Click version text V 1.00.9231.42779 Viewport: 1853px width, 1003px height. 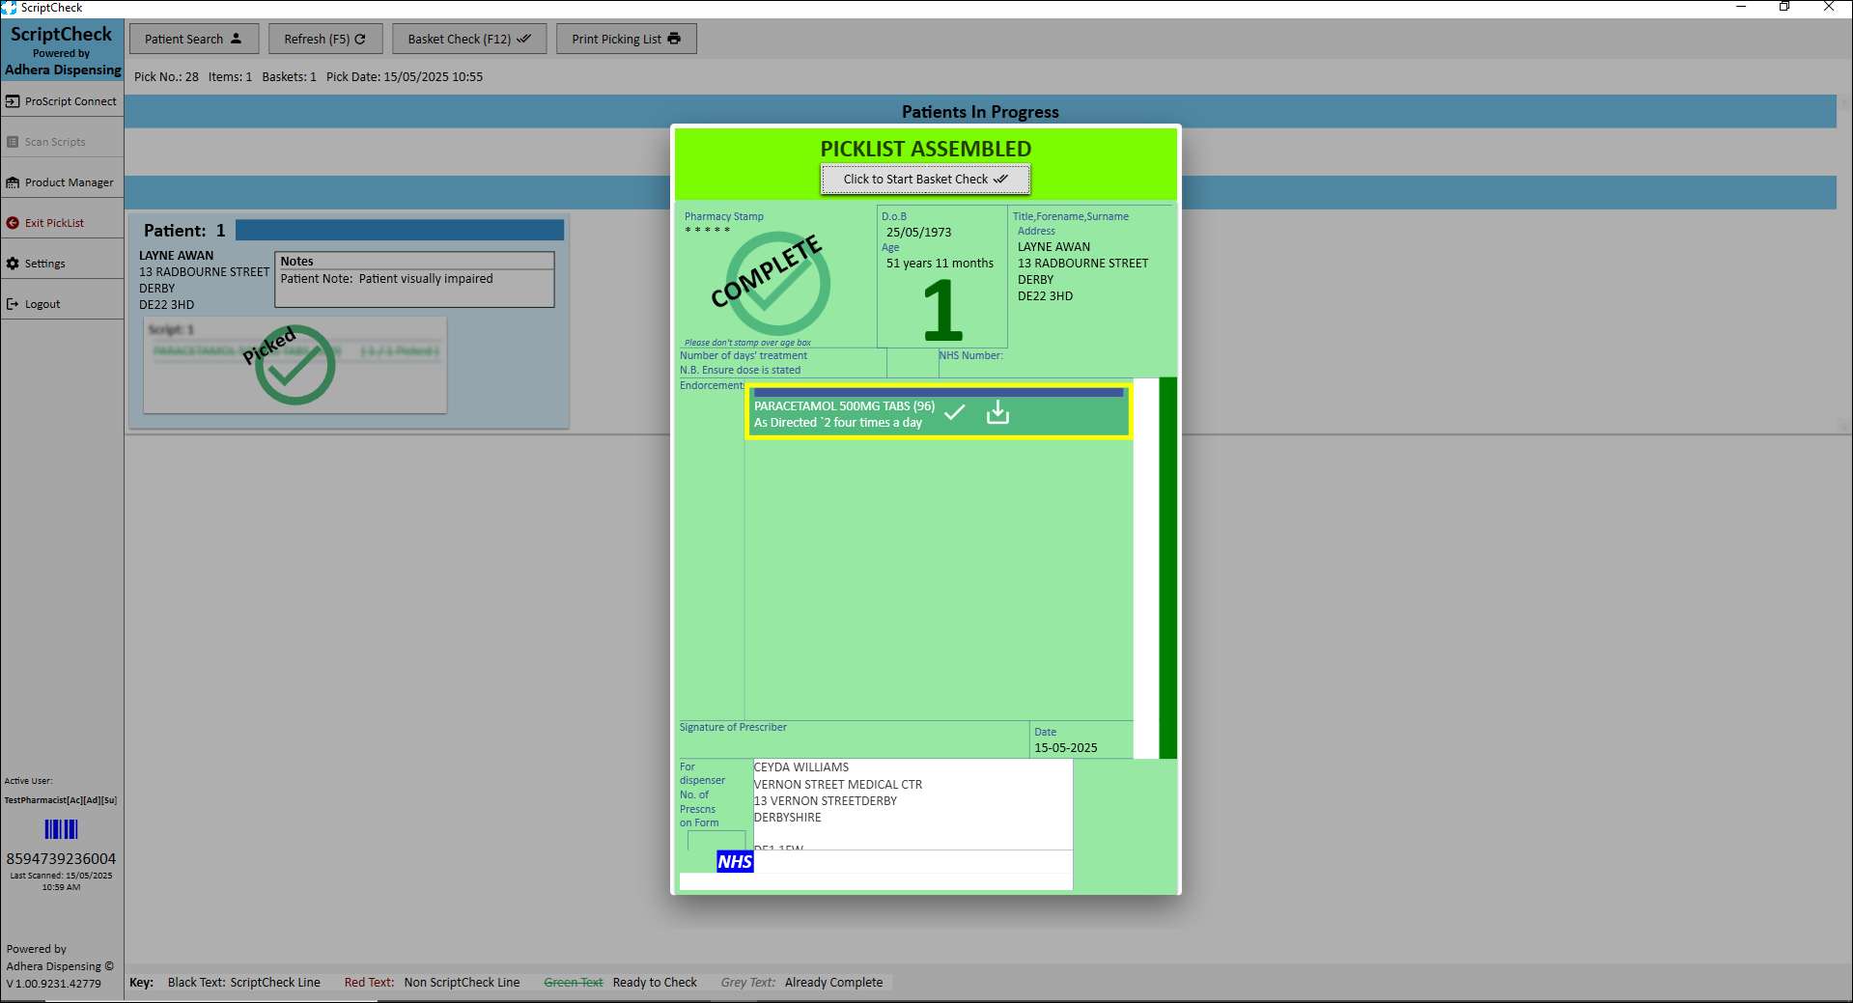(x=54, y=985)
